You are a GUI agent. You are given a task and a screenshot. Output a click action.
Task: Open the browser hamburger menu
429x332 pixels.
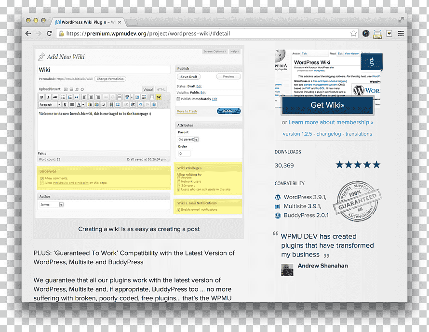[401, 33]
